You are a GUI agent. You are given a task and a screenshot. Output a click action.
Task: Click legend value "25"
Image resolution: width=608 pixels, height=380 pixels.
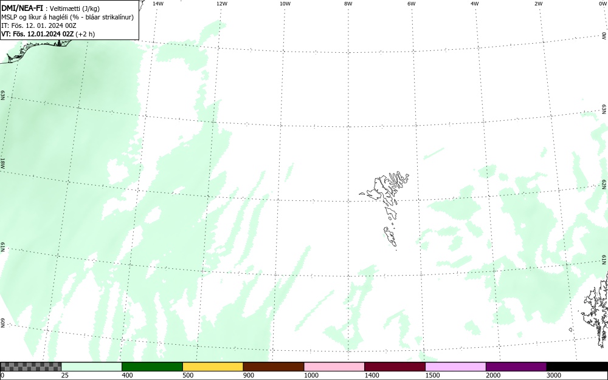pyautogui.click(x=65, y=375)
